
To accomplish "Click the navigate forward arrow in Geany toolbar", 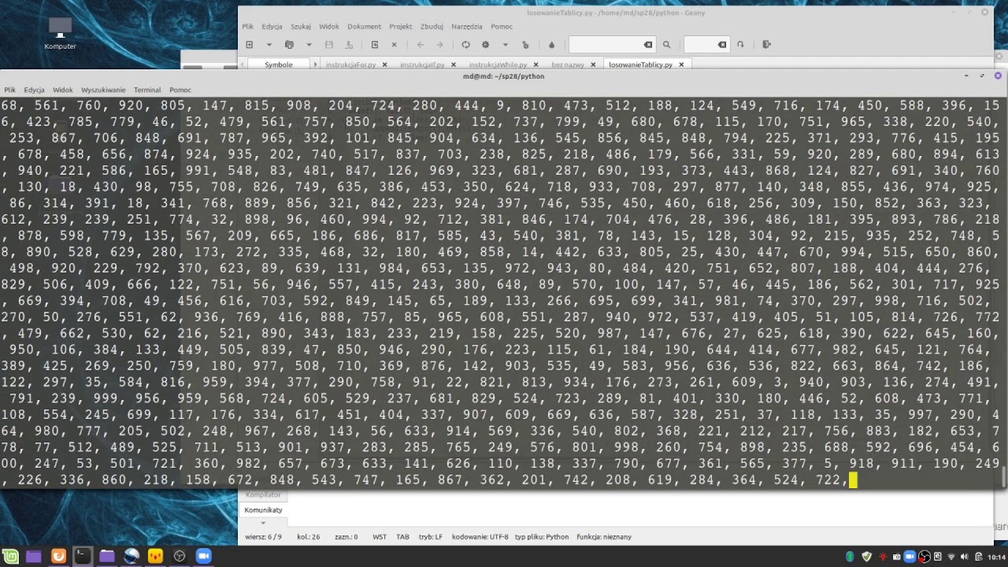I will point(440,45).
